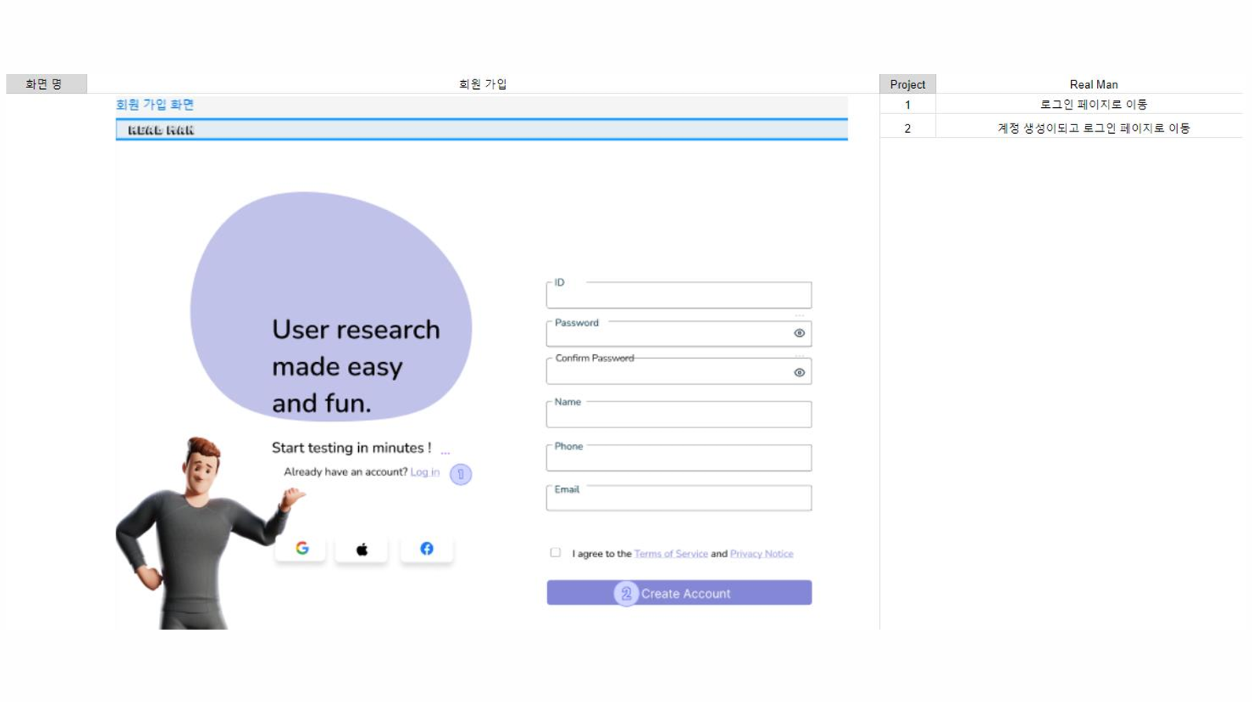Viewport: 1252px width, 702px height.
Task: Select the Phone input field
Action: 678,459
